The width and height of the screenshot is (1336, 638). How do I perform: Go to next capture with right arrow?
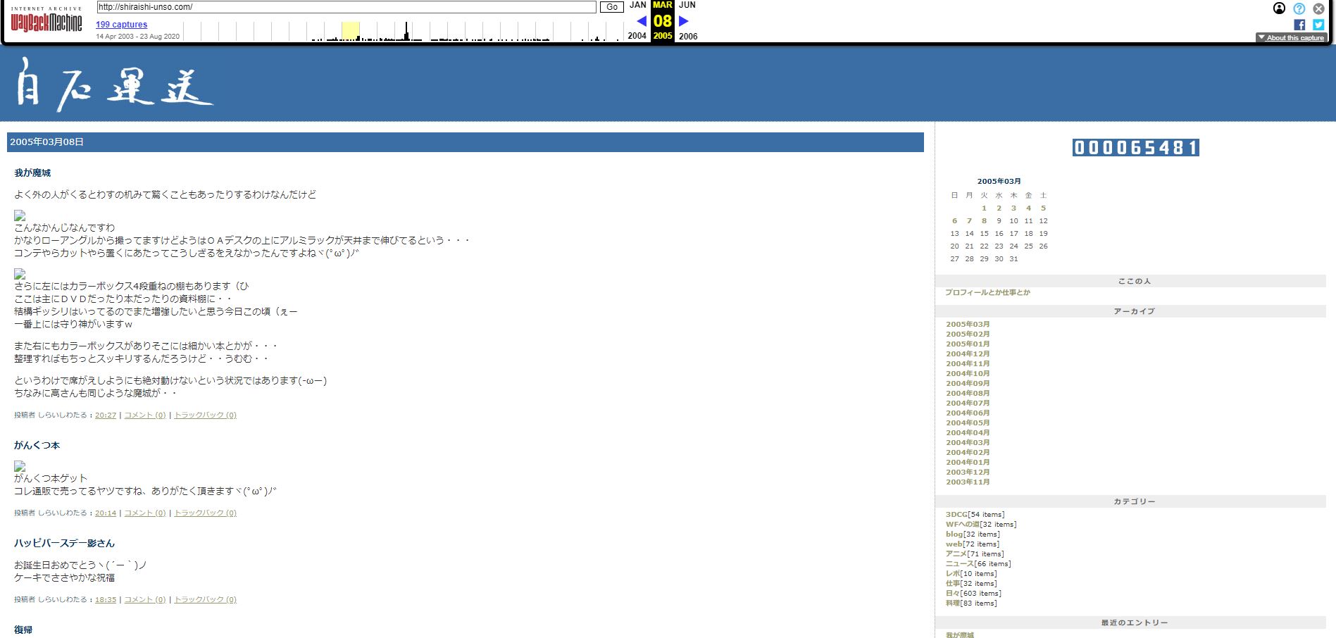683,21
